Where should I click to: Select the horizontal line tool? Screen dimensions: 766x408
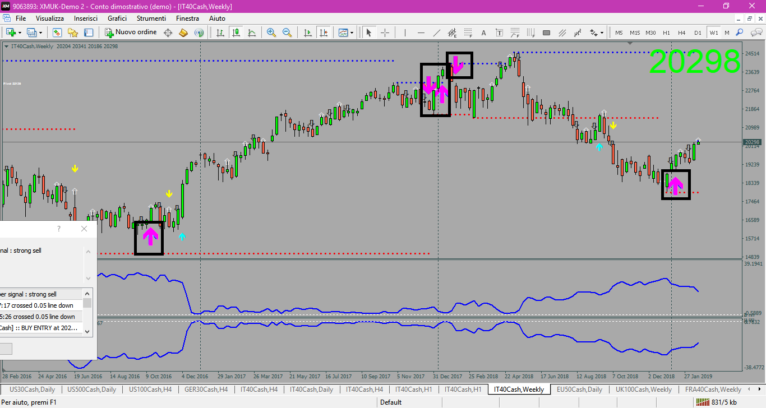[x=421, y=33]
